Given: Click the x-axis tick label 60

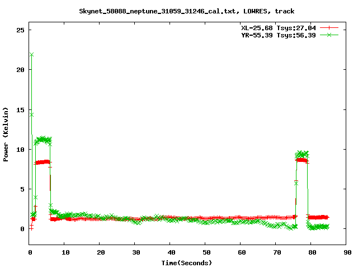Looking at the screenshot, I should point(242,252).
